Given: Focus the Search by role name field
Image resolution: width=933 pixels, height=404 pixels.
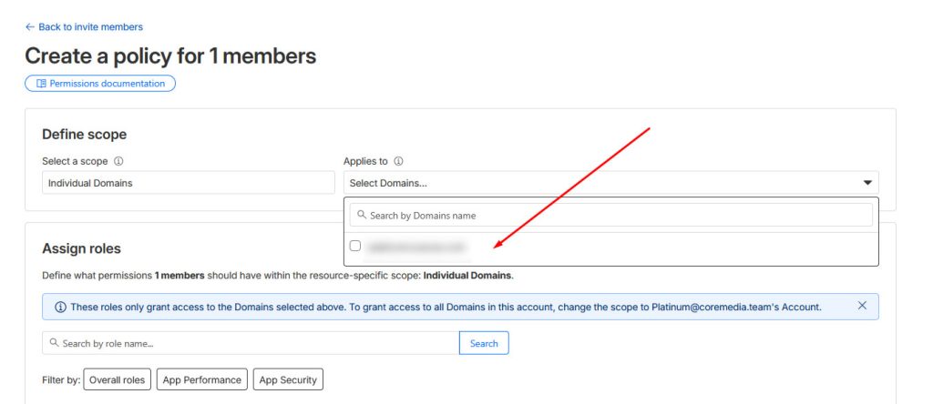Looking at the screenshot, I should click(x=255, y=343).
